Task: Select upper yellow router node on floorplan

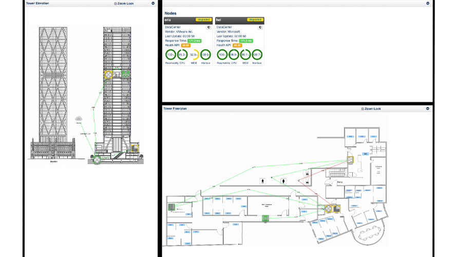Action: [351, 160]
